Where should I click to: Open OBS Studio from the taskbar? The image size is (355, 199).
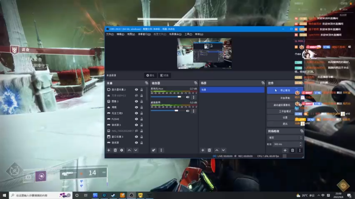coord(131,195)
